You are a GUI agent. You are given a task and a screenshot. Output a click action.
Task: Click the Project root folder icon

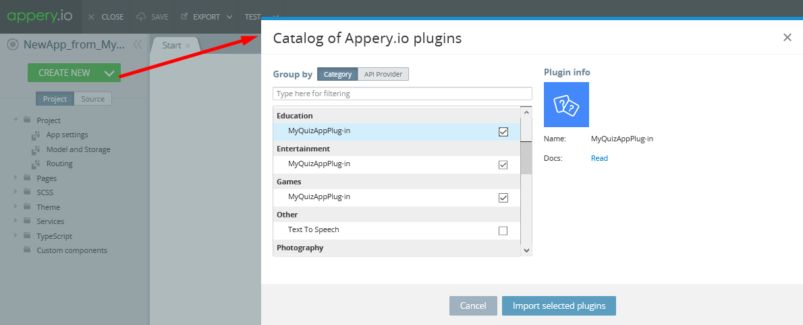point(27,120)
